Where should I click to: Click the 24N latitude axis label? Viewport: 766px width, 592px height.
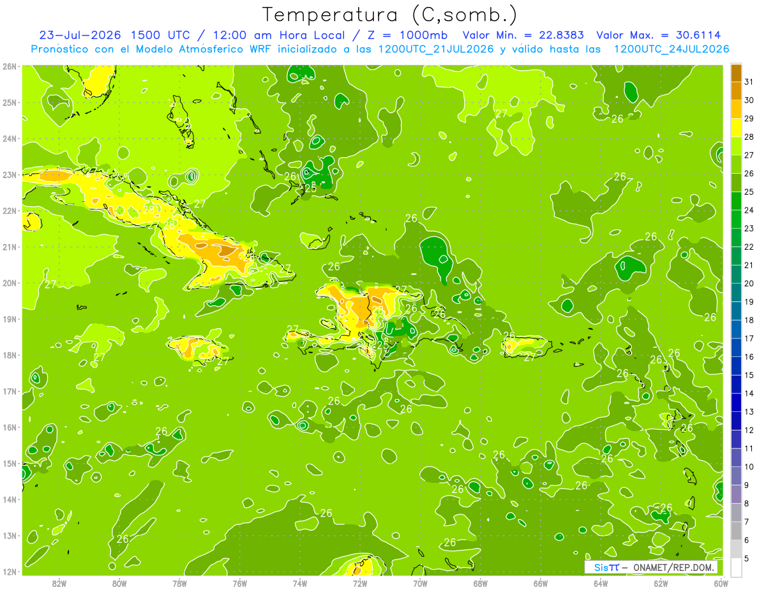(9, 139)
